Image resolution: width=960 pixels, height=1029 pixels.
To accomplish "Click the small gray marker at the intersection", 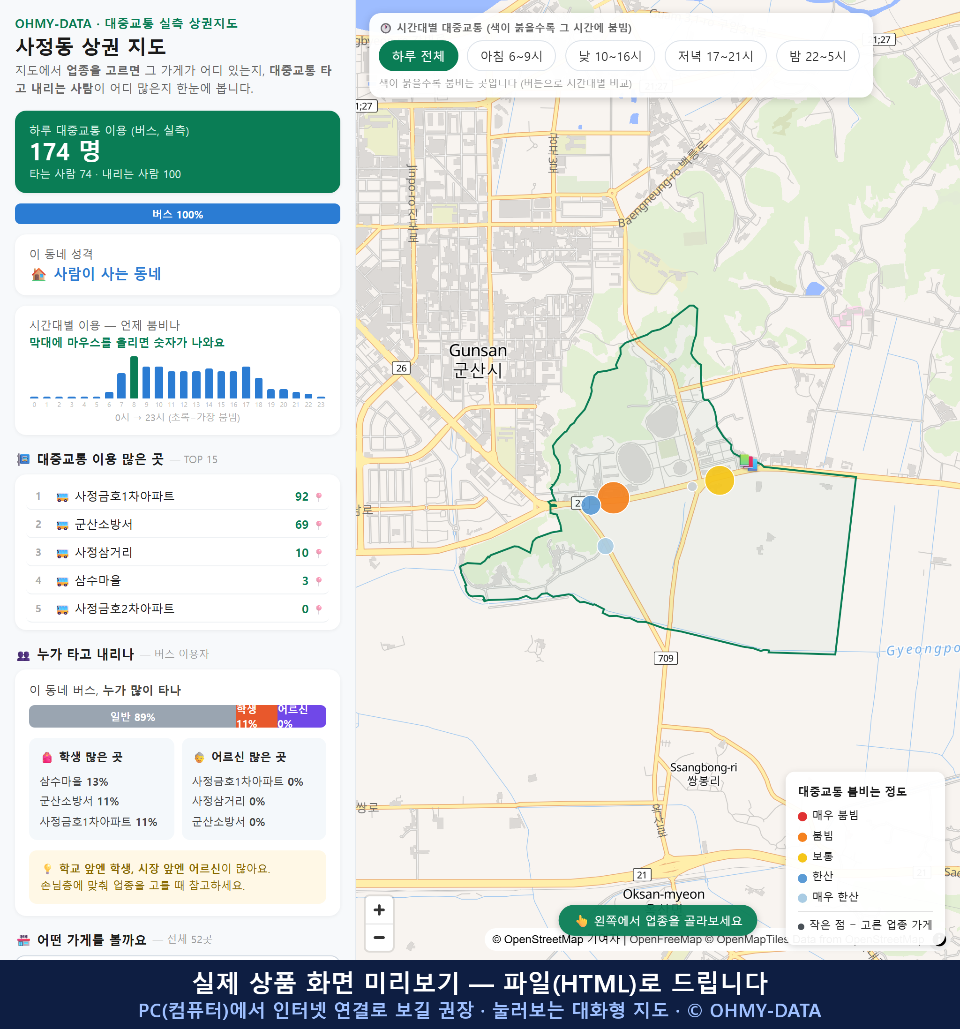I will click(692, 486).
